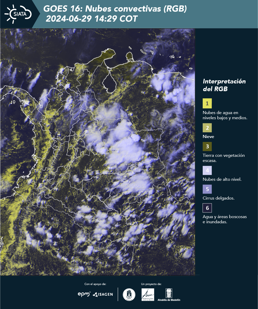The image size is (258, 309).
Task: Select light lavender legend swatch number 4
Action: (207, 170)
